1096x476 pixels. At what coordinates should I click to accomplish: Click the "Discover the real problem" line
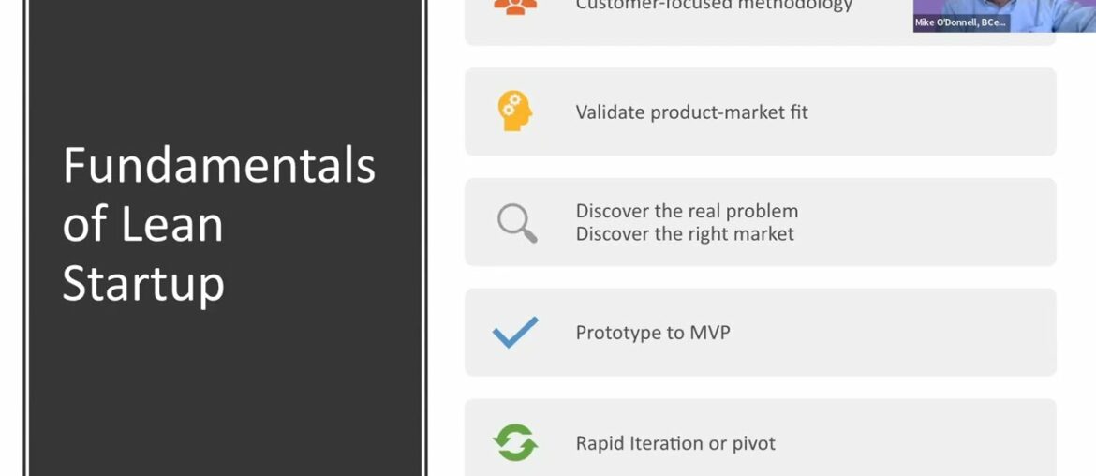(x=687, y=211)
